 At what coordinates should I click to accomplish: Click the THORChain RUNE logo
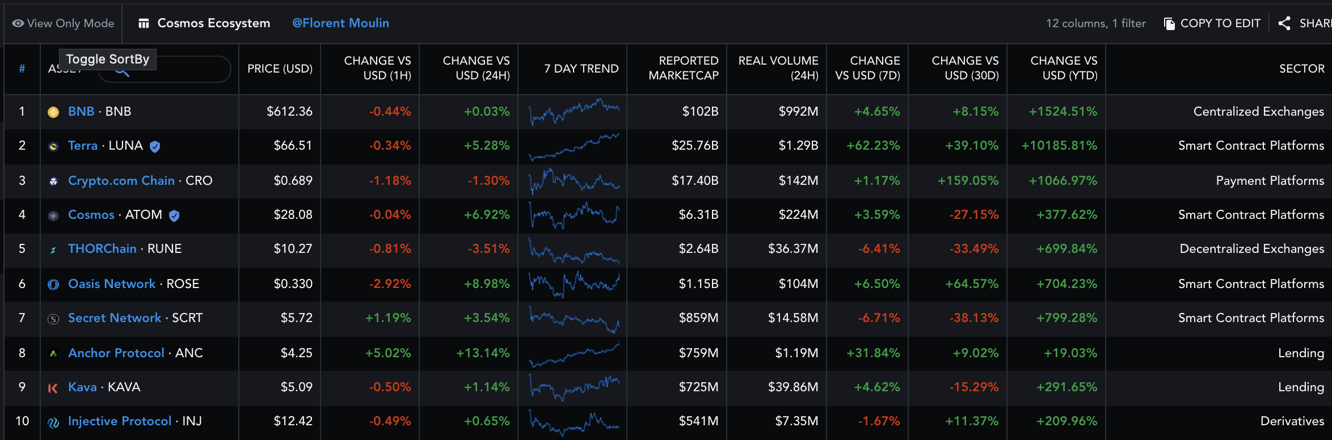53,249
